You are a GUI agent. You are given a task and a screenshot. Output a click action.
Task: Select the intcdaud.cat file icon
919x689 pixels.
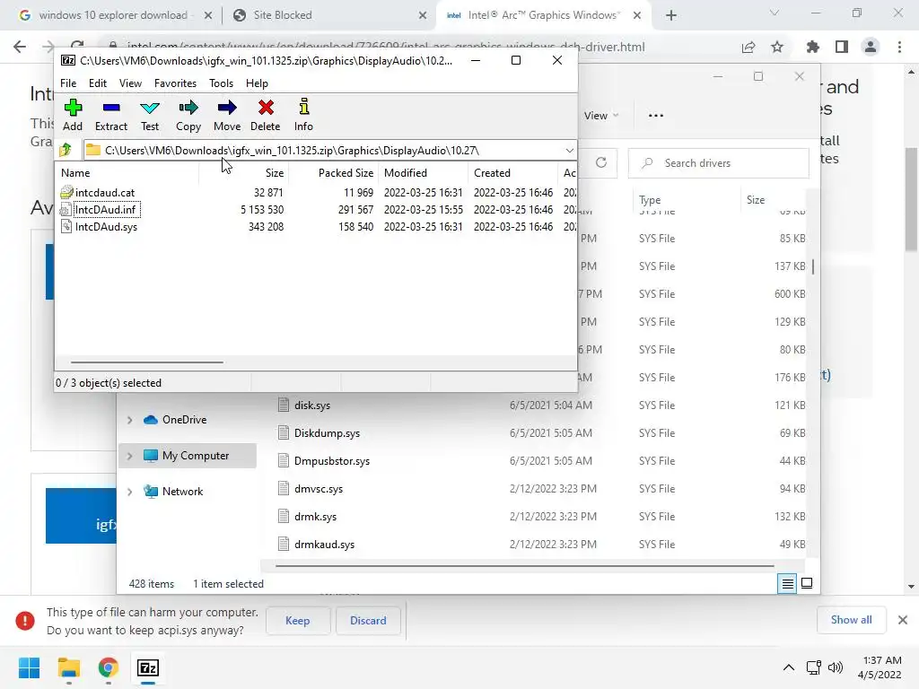tap(66, 192)
